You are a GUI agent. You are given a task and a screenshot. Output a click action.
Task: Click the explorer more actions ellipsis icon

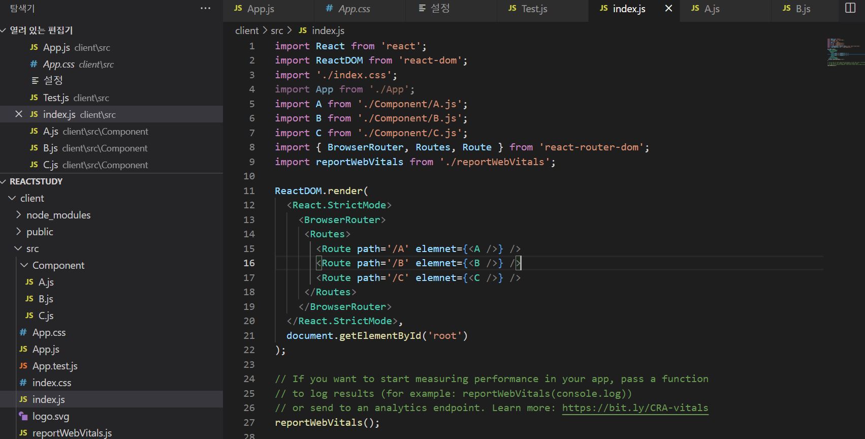pyautogui.click(x=205, y=8)
